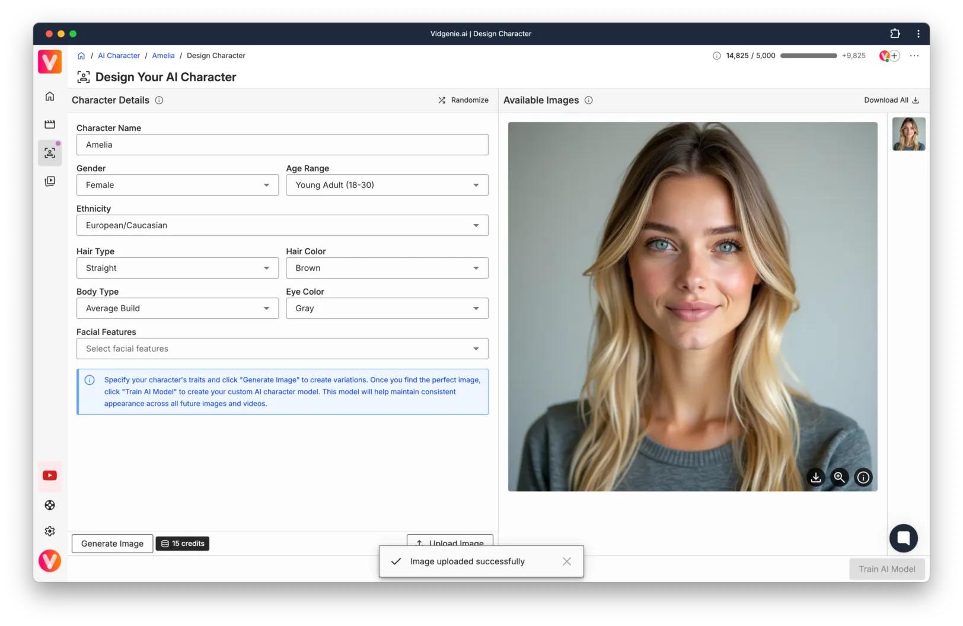This screenshot has height=626, width=963.
Task: Open the settings gear in sidebar
Action: point(50,531)
